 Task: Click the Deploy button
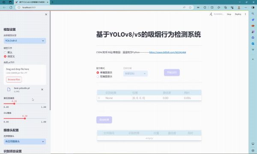(x=238, y=14)
